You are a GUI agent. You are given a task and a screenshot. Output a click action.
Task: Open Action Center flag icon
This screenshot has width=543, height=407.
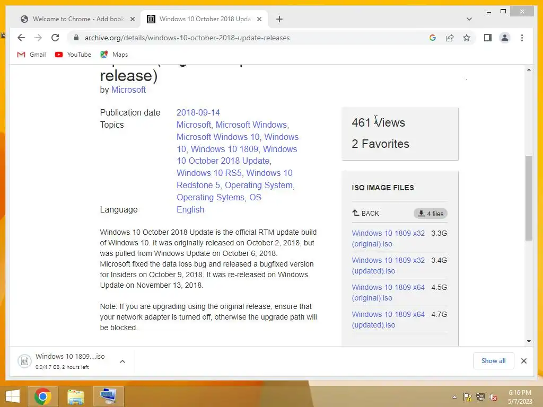click(468, 397)
